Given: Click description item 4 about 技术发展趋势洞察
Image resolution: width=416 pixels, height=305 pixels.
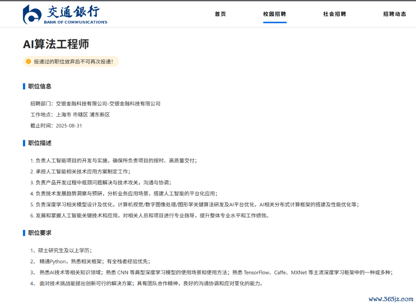Looking at the screenshot, I should pos(124,194).
